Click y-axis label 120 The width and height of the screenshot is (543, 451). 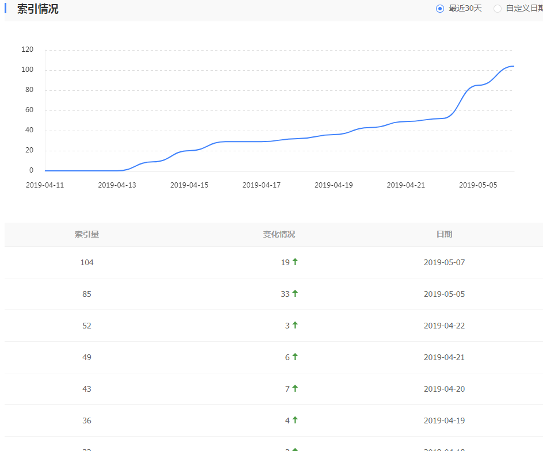point(28,49)
